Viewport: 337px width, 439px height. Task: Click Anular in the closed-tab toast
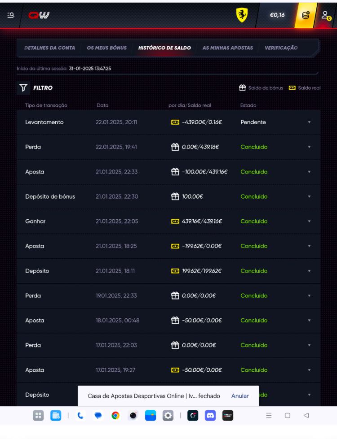pyautogui.click(x=240, y=396)
